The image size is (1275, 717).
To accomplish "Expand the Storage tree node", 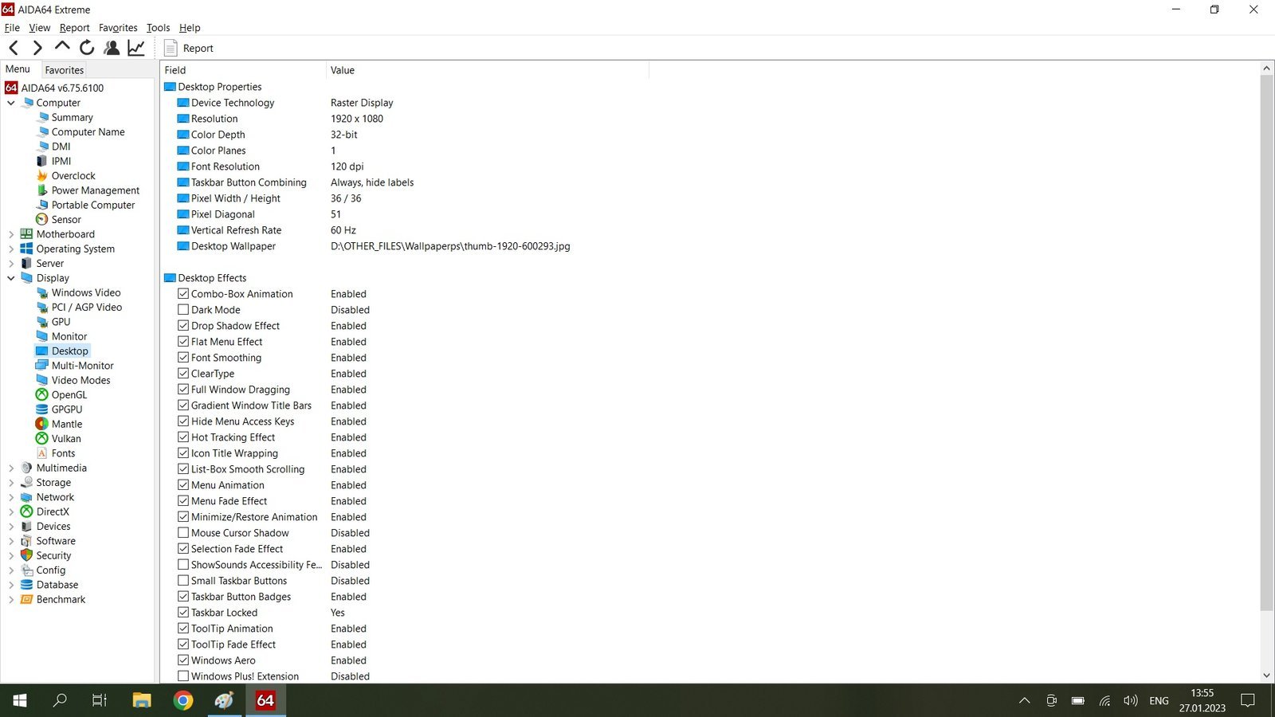I will pos(11,483).
